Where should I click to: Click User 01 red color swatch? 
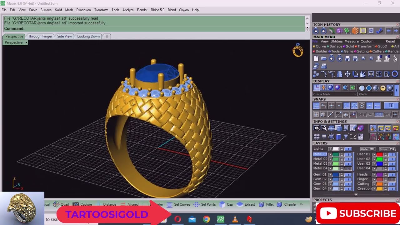pyautogui.click(x=380, y=154)
